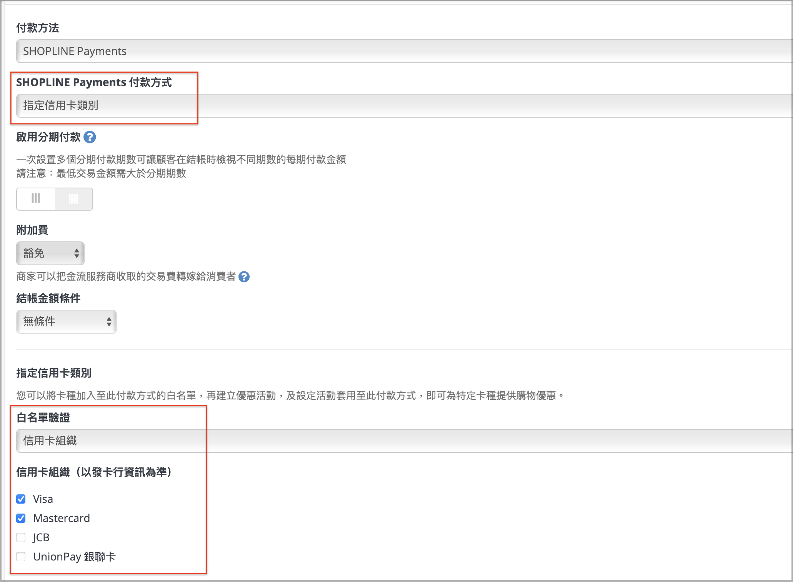The width and height of the screenshot is (793, 582).
Task: Open the 白名單驗證 信用卡組織 dropdown
Action: (404, 441)
